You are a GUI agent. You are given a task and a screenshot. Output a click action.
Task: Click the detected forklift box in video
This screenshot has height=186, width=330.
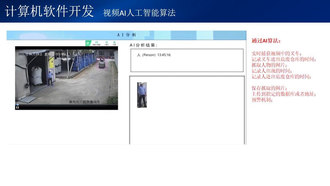click(x=102, y=63)
